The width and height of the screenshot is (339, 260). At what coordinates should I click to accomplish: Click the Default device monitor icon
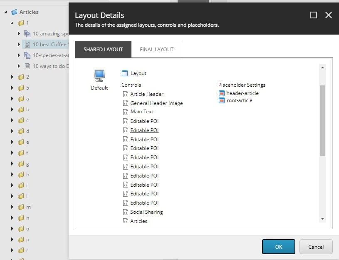pos(99,76)
